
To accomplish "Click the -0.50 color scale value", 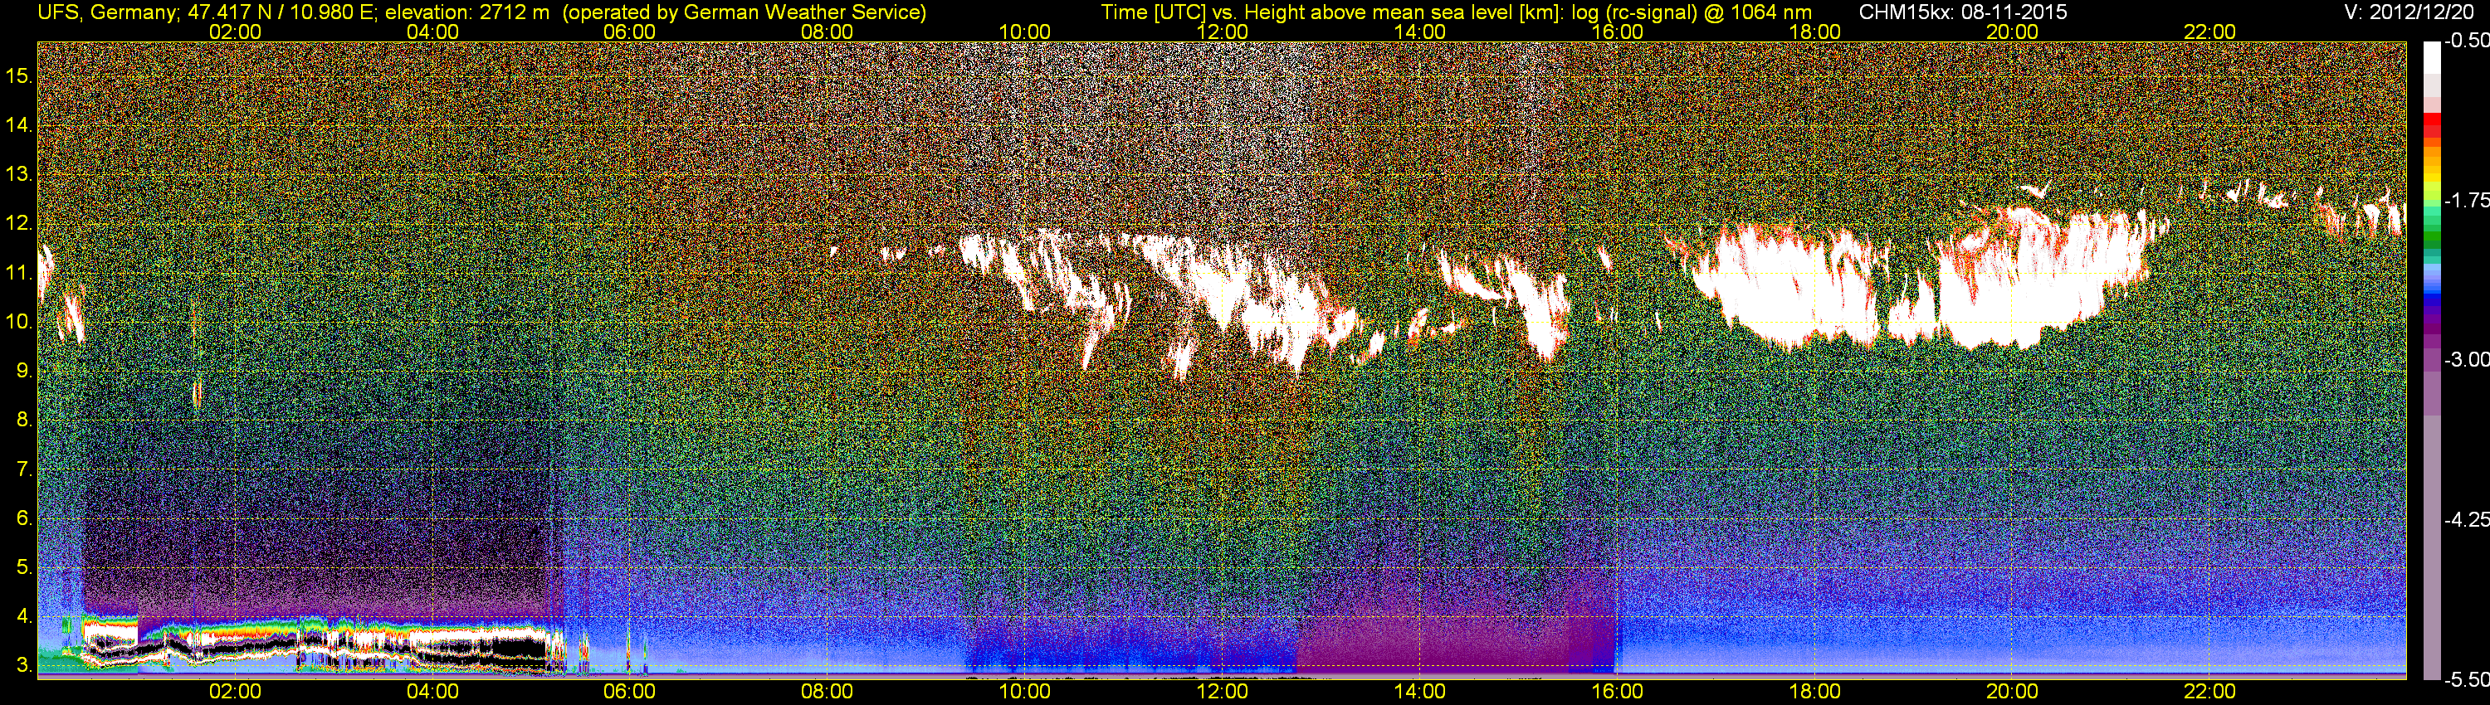I will [x=2466, y=41].
